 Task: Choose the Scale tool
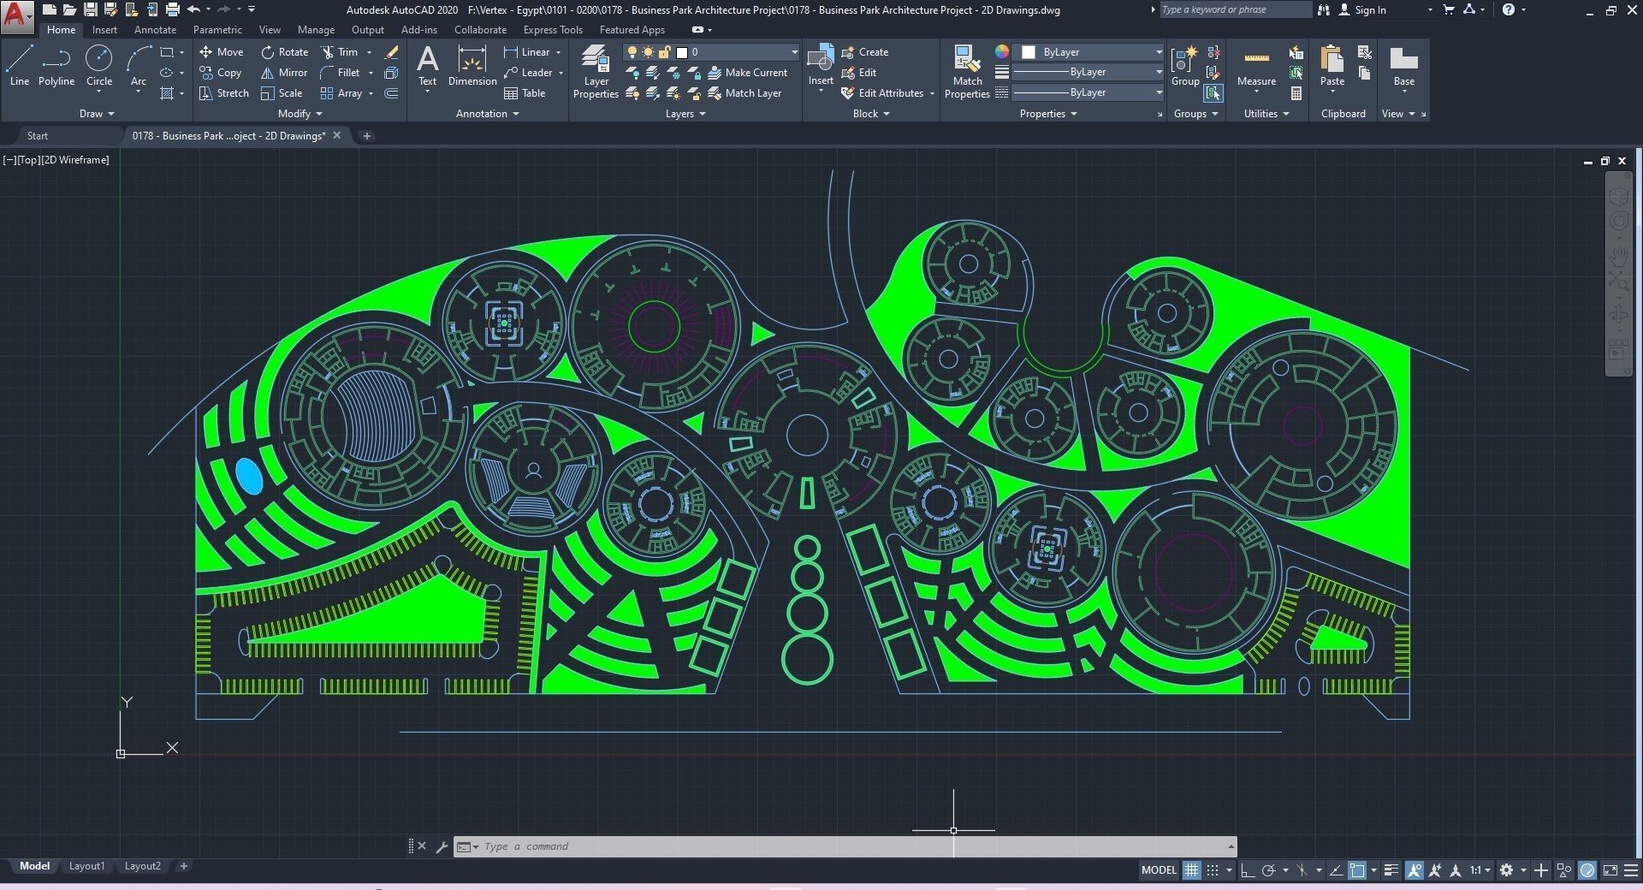[x=282, y=93]
